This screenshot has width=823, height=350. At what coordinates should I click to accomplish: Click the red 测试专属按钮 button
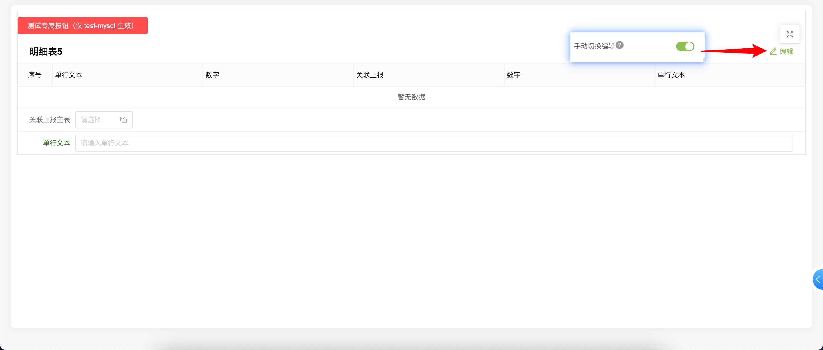(83, 26)
